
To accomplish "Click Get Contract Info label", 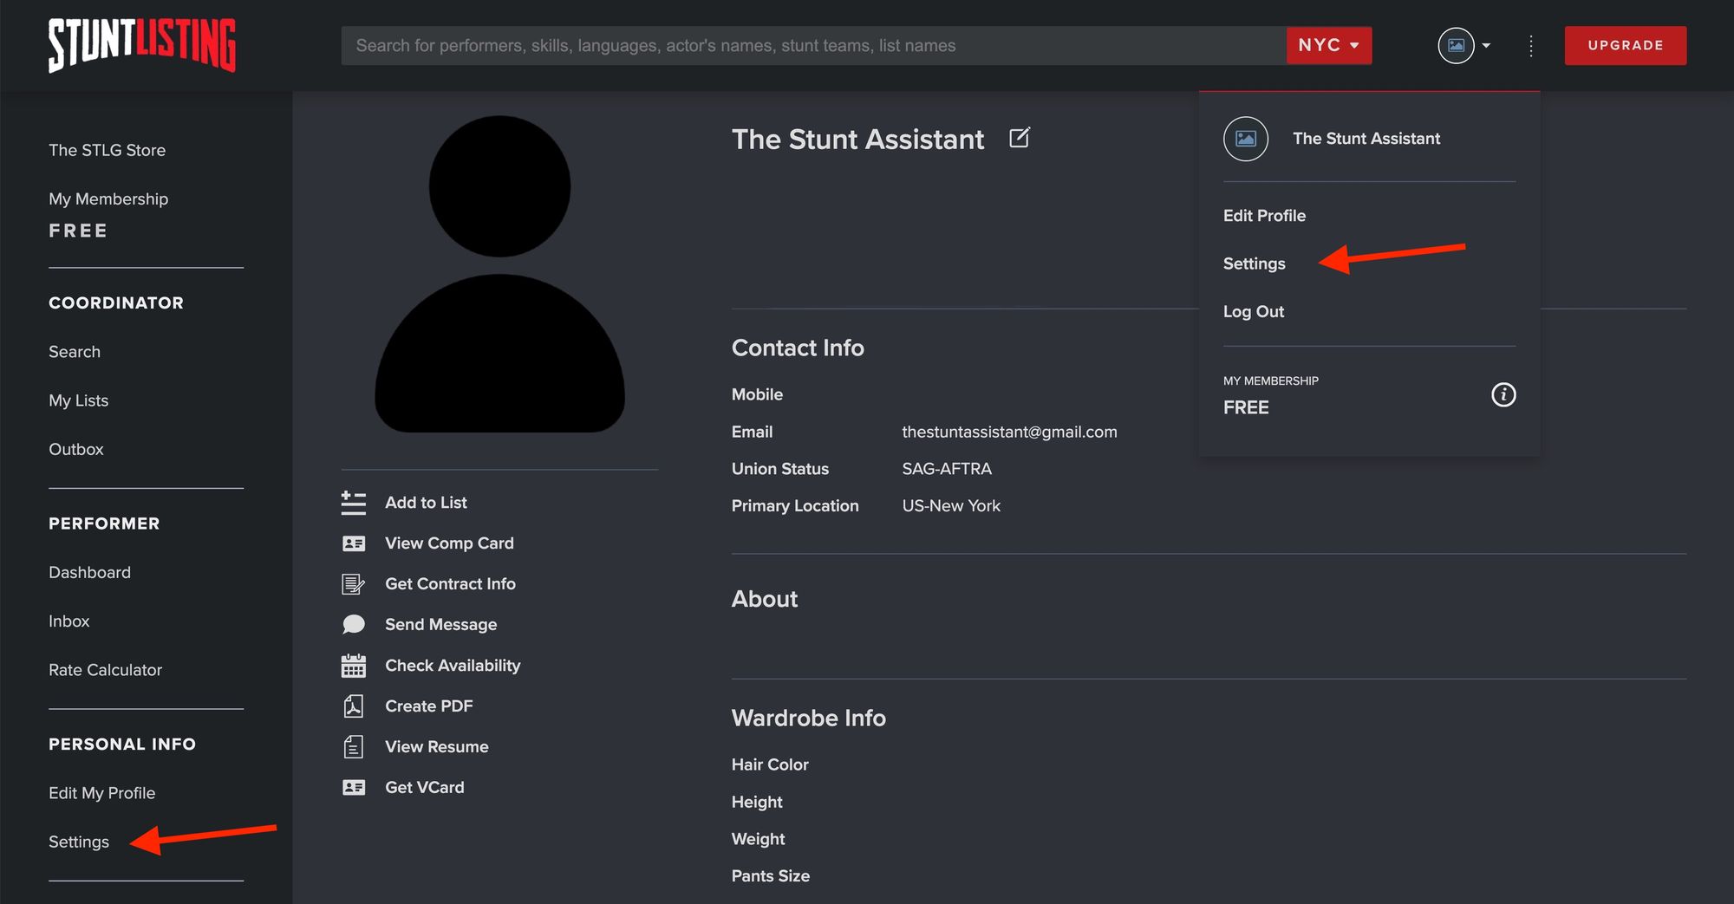I will pyautogui.click(x=451, y=584).
